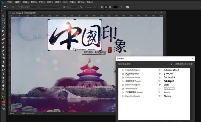
Task: Select the Hand tool
Action: click(x=3, y=85)
